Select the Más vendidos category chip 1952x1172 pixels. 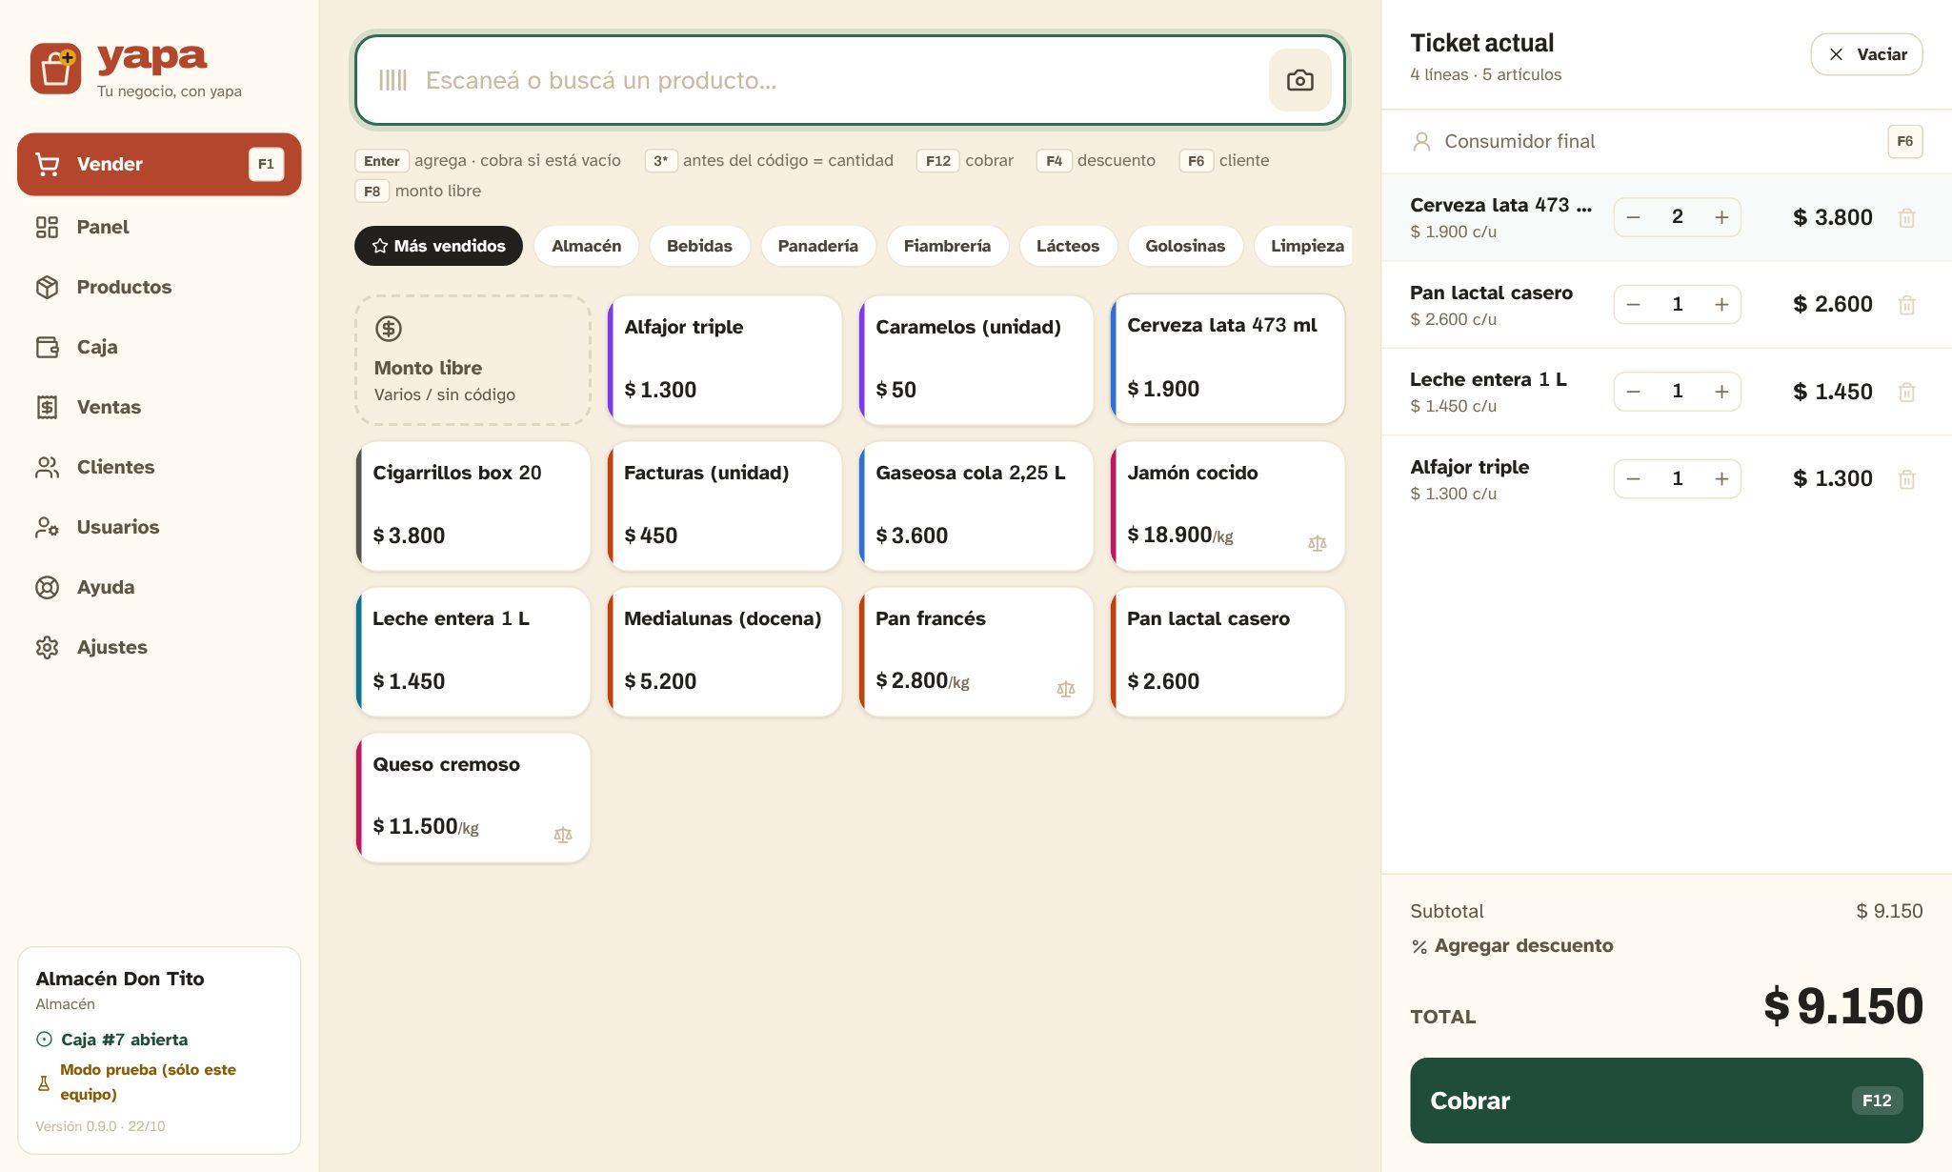pos(438,246)
